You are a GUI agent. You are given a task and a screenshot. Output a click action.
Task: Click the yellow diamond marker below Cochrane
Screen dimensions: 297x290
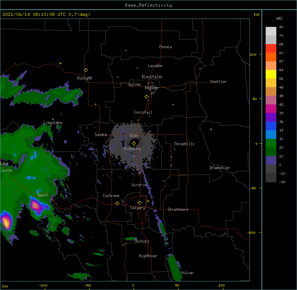tap(117, 203)
